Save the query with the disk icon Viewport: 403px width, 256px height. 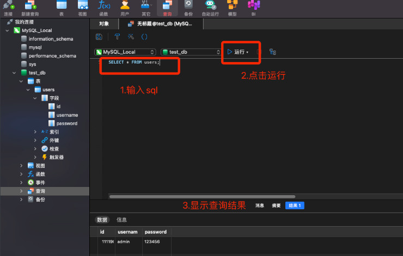[99, 36]
